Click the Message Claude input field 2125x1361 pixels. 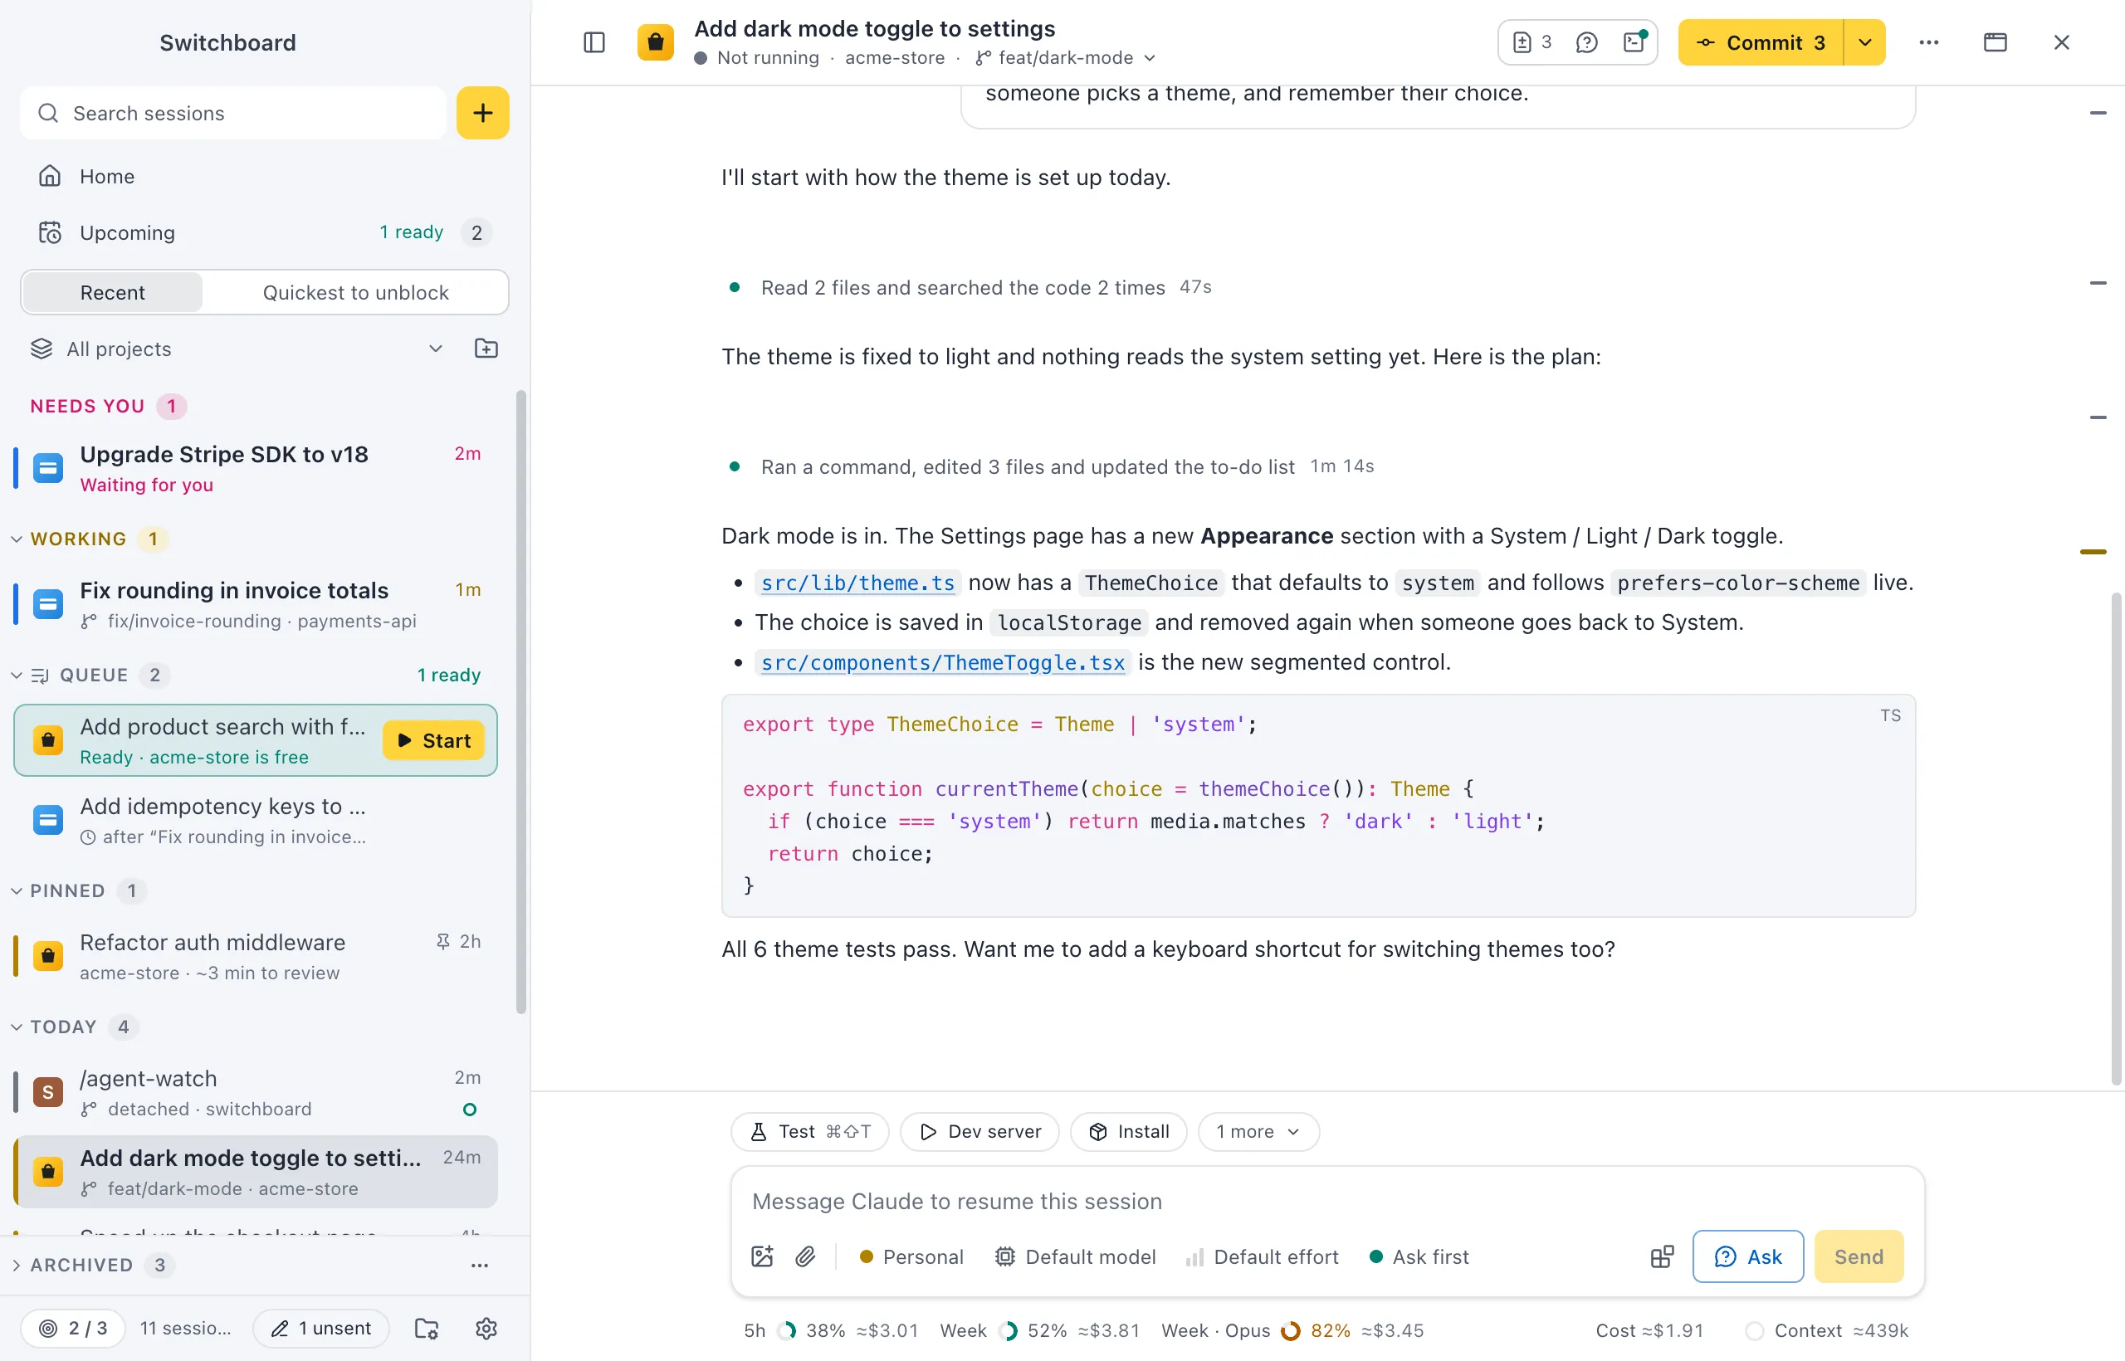point(1326,1201)
